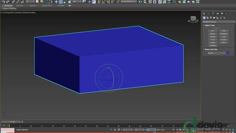Click the Rectangular Selection Region icon
Image resolution: width=236 pixels, height=133 pixels.
click(x=46, y=2)
